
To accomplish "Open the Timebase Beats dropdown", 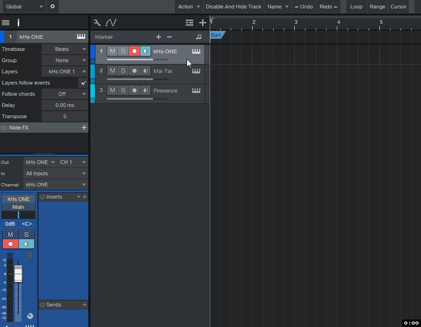I will tap(65, 49).
